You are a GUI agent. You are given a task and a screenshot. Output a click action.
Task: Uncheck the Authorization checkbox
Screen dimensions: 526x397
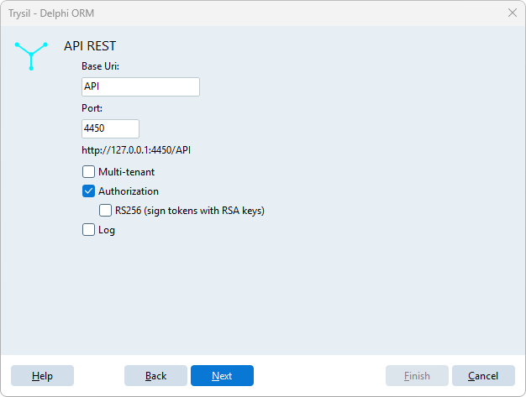pos(88,191)
